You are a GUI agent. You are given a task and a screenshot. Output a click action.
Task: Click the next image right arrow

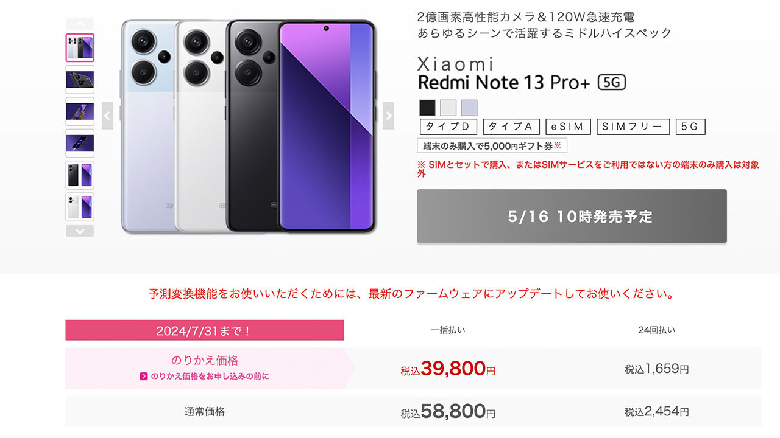[x=388, y=116]
